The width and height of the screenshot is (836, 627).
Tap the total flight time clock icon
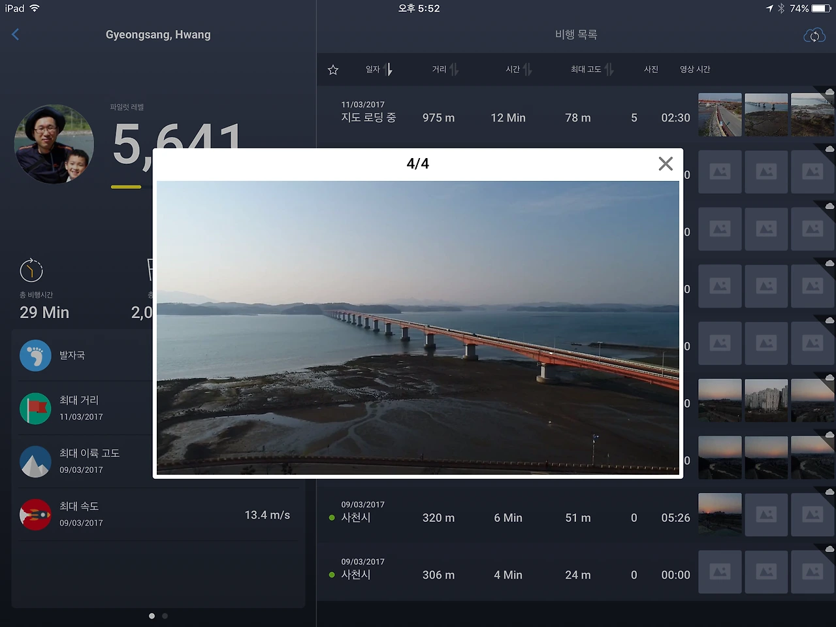point(31,270)
